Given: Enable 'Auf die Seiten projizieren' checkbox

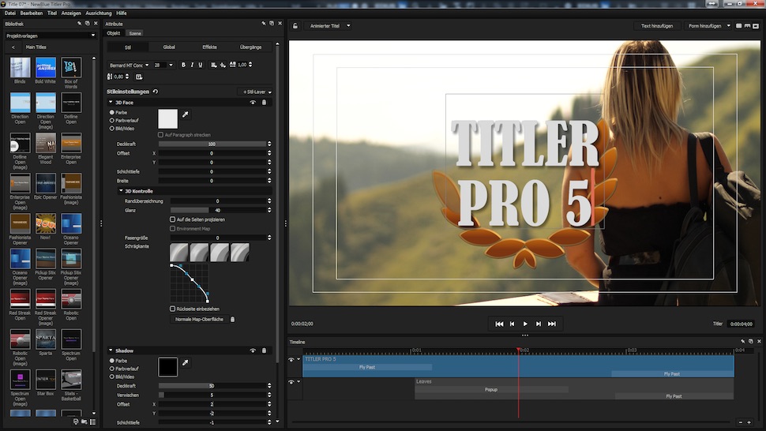Looking at the screenshot, I should [173, 219].
